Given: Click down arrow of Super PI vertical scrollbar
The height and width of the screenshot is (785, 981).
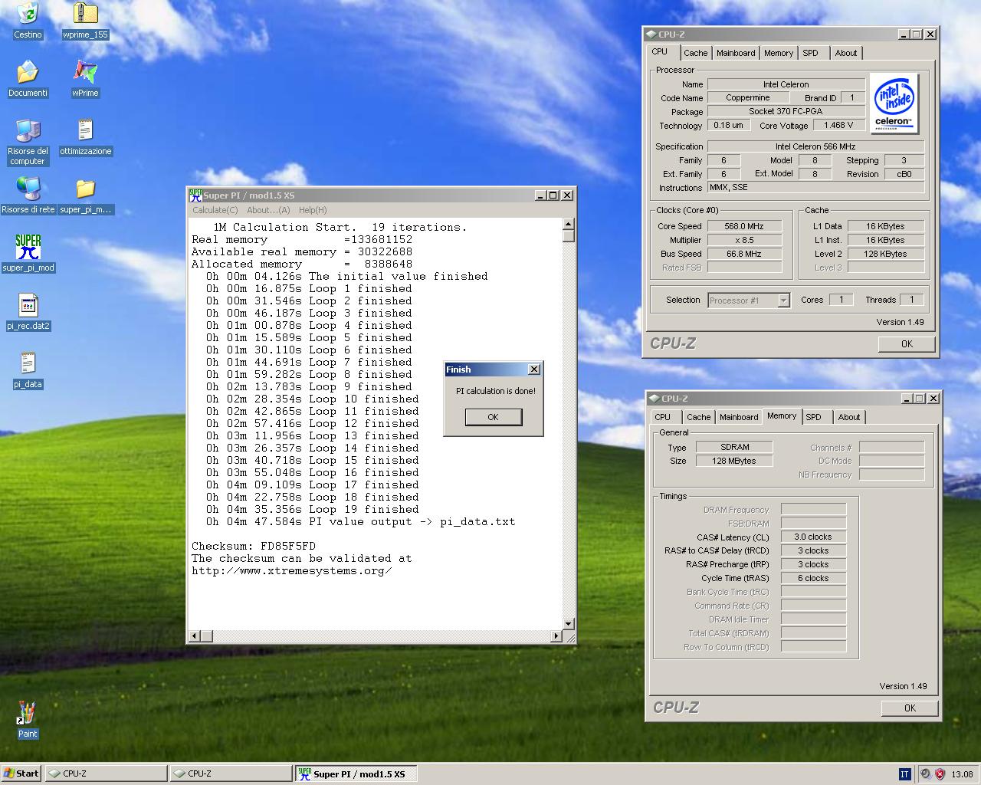Looking at the screenshot, I should point(569,624).
